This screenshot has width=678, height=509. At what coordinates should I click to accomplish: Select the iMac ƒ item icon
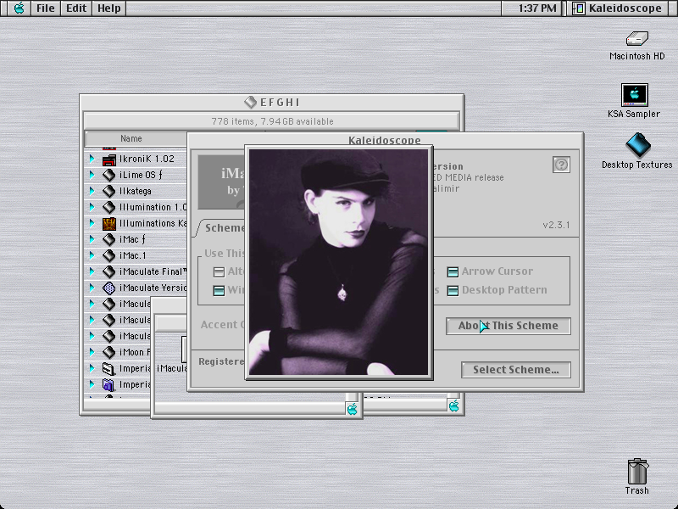tap(109, 239)
